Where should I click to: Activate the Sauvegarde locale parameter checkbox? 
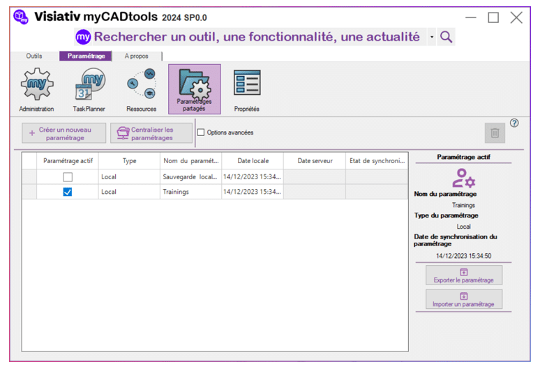[68, 177]
